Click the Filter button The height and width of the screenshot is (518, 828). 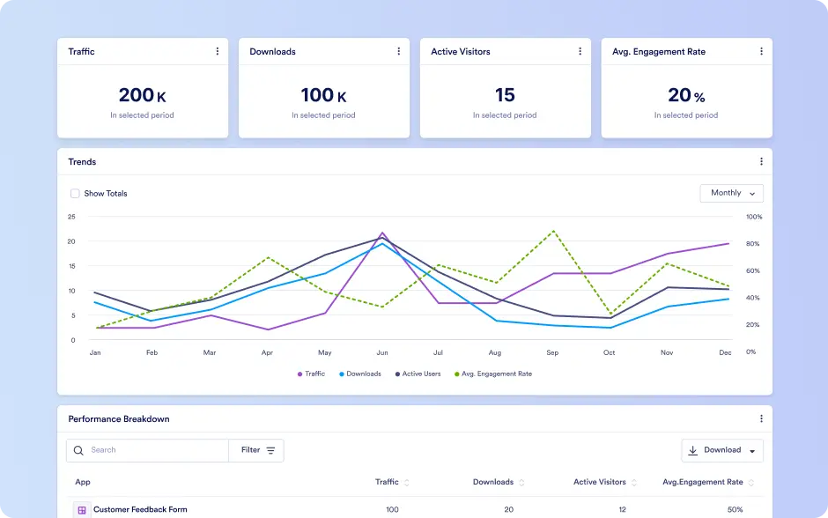(256, 450)
